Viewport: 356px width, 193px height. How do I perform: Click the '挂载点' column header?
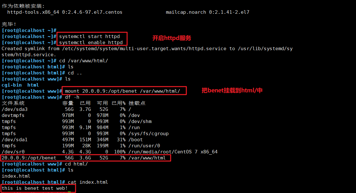(137, 103)
